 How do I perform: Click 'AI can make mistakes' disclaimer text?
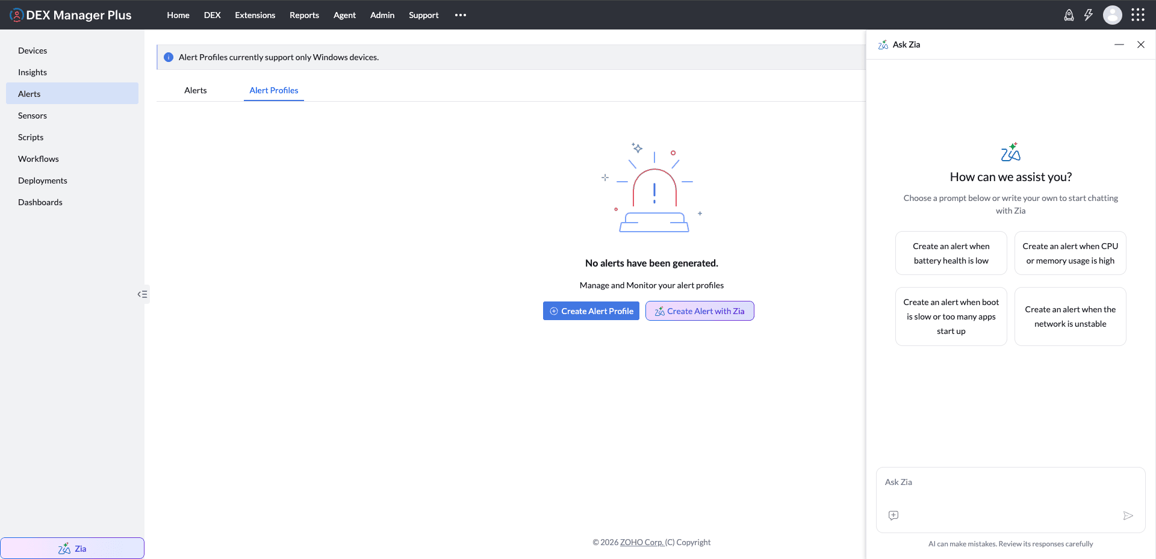coord(1011,544)
